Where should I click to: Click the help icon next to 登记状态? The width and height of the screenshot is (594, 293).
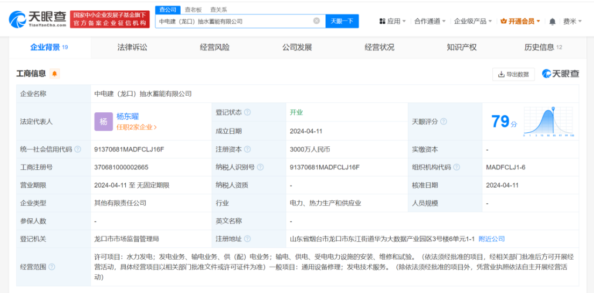point(247,112)
